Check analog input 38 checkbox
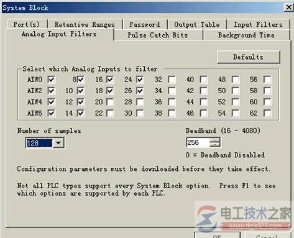 coord(172,113)
